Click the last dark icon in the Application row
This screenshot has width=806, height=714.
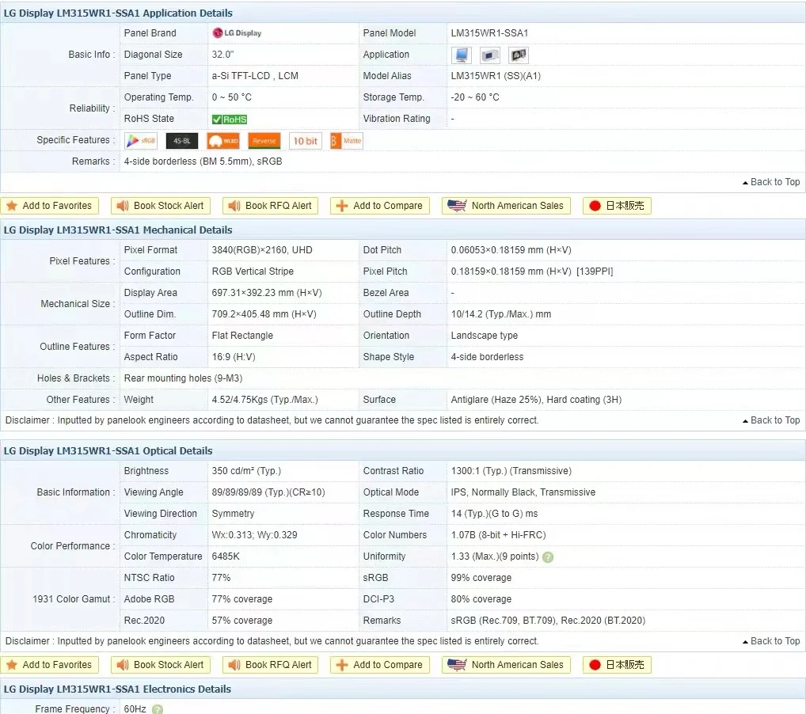click(519, 55)
